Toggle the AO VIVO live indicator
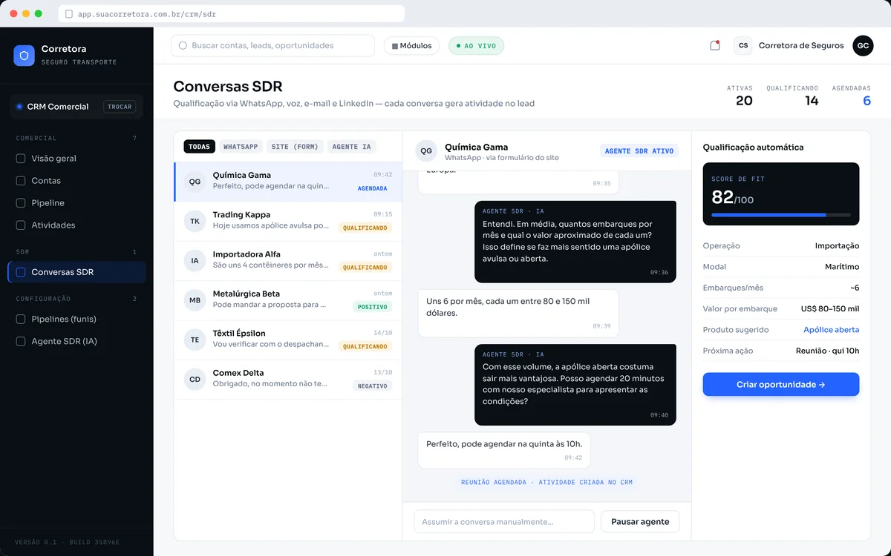Viewport: 891px width, 556px height. coord(476,46)
